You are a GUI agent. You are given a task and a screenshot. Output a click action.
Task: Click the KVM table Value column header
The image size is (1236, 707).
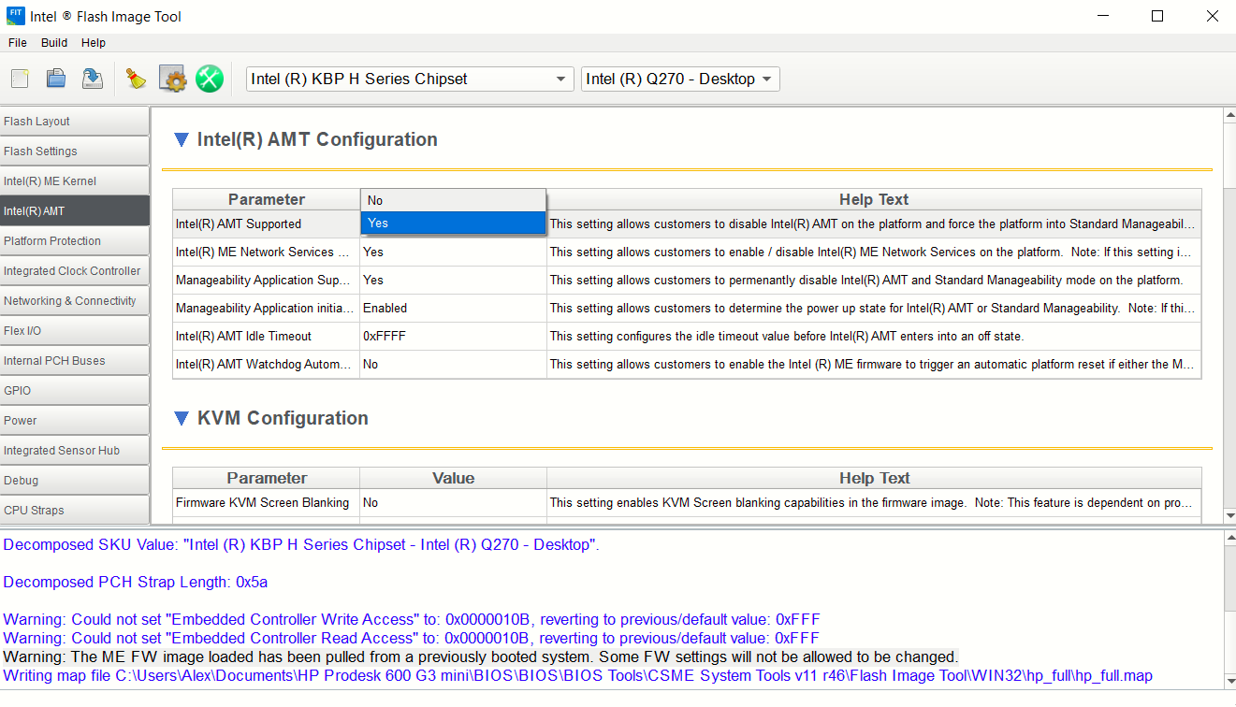click(454, 478)
